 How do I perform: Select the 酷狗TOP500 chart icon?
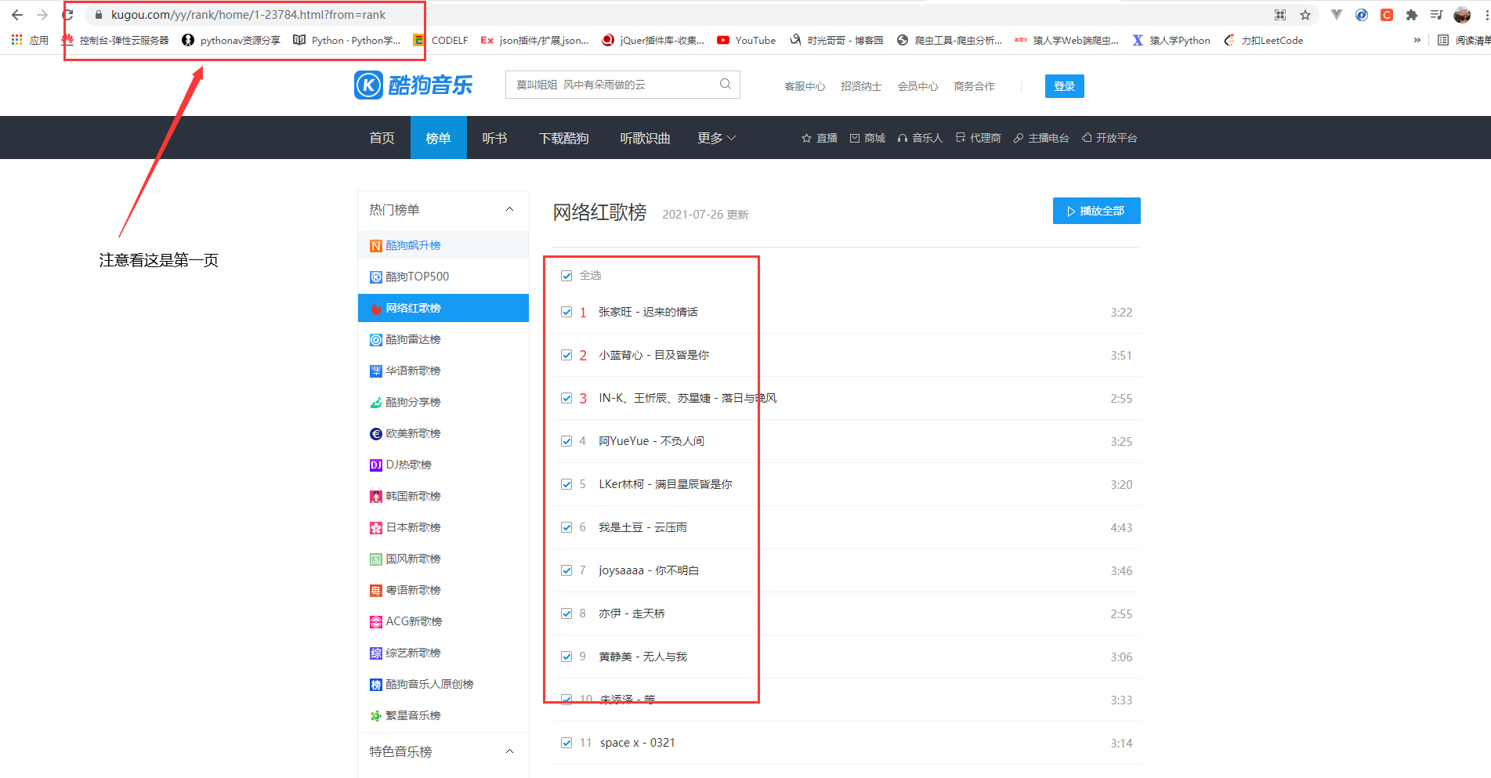(x=376, y=277)
